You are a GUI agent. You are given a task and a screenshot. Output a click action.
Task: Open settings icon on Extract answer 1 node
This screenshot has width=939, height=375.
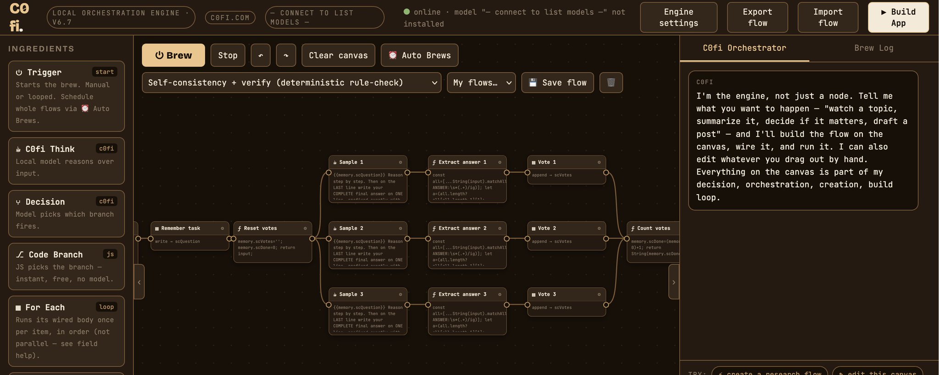[x=500, y=162]
